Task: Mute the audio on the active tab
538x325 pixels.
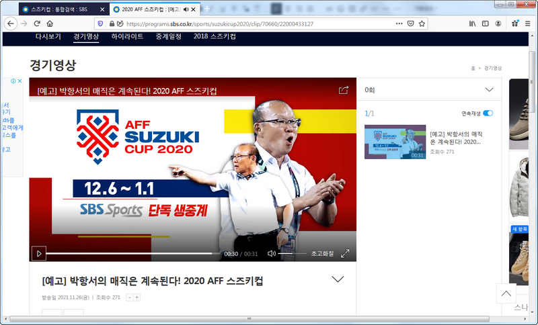Action: tap(186, 9)
